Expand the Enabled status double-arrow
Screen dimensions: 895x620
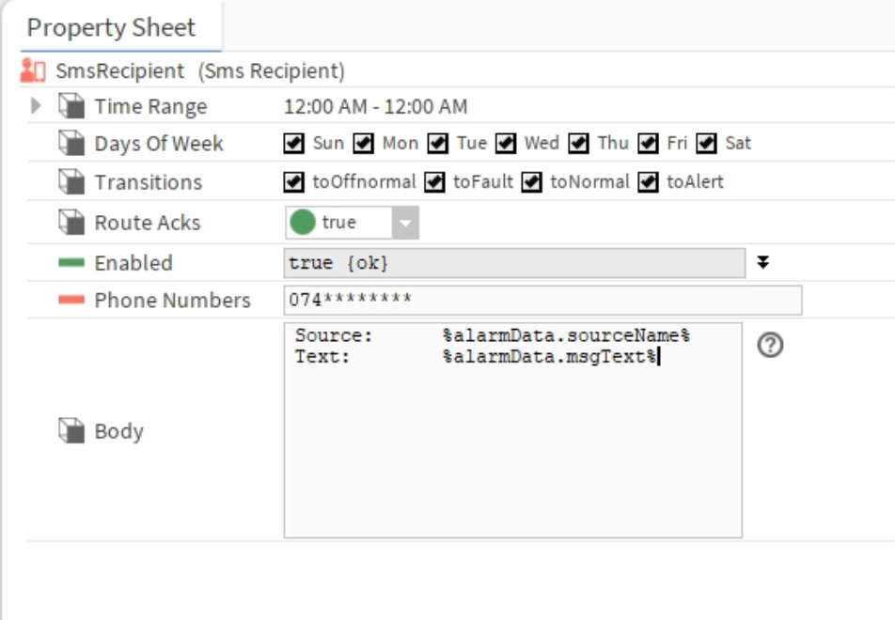point(763,263)
